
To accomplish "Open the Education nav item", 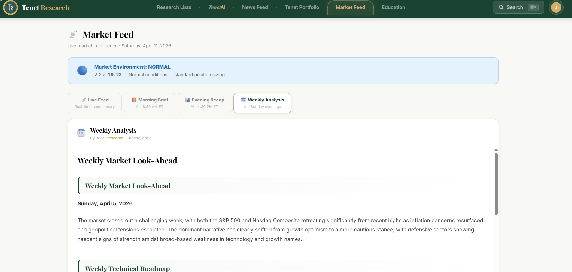I will tap(393, 7).
